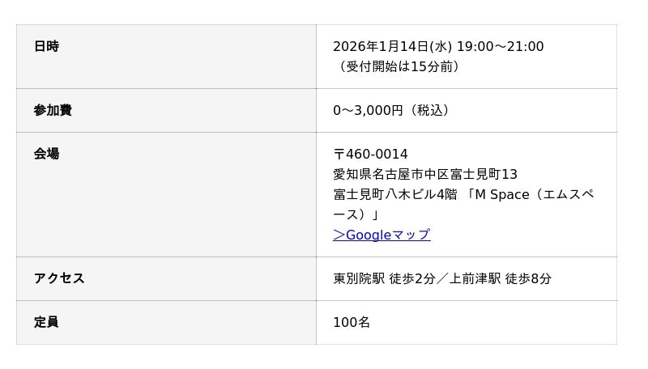Viewport: 648px width, 369px height.
Task: Click the 愛知県名古屋市中区富士見町13 address line
Action: pos(425,174)
